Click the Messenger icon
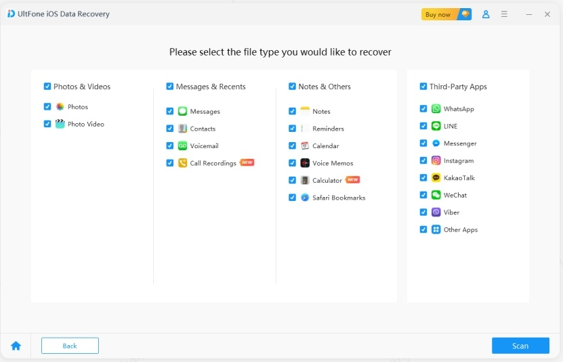Viewport: 563px width, 362px height. point(436,143)
